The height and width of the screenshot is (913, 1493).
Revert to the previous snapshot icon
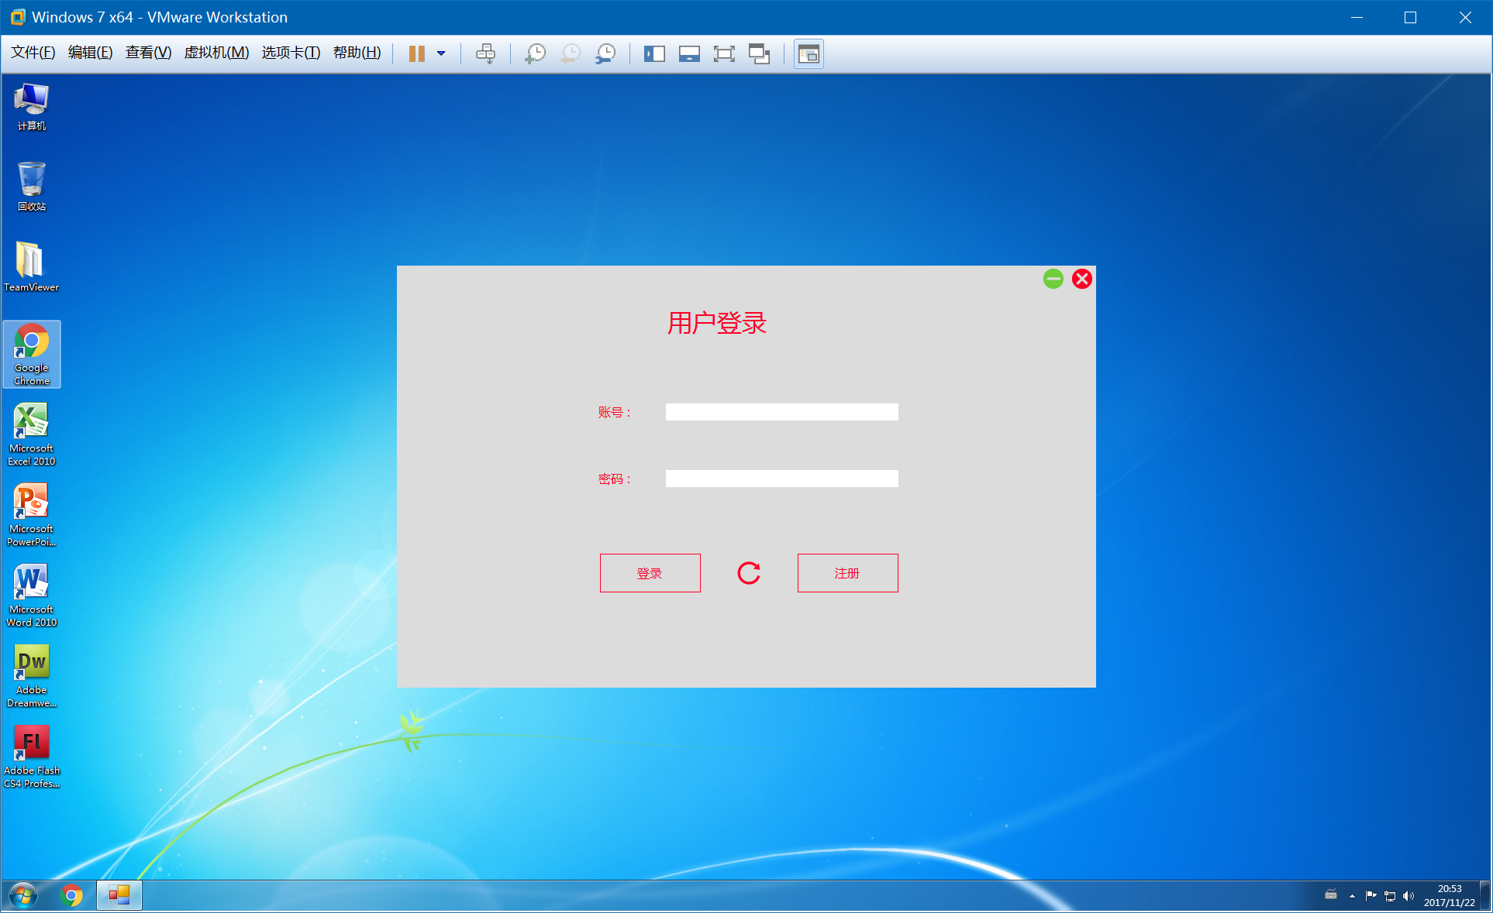click(571, 53)
